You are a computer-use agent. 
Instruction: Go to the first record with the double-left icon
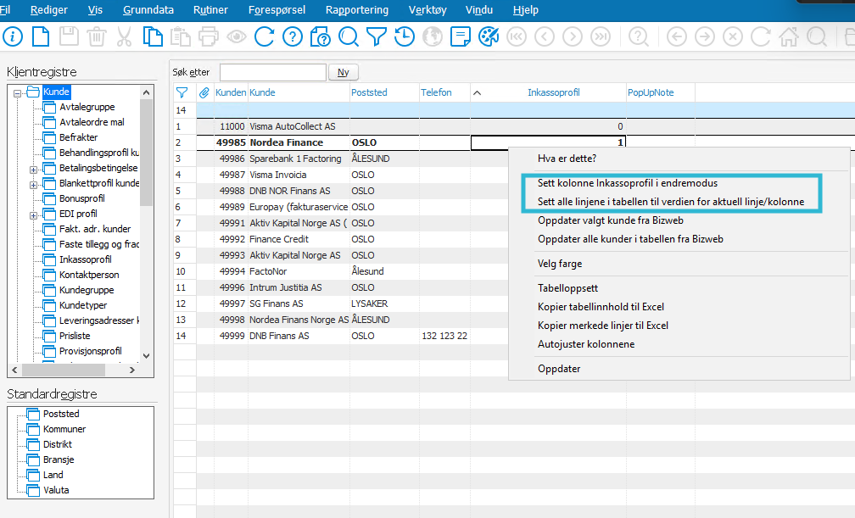point(517,37)
